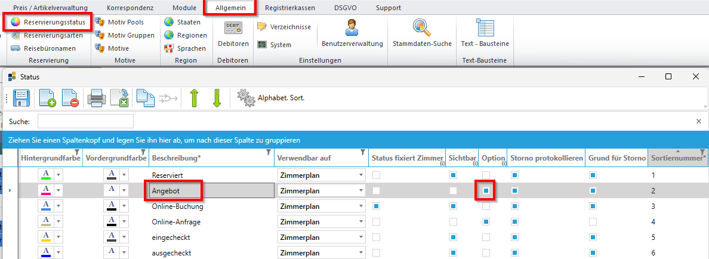Open the Beschreibung column filter
709x259 pixels.
point(267,153)
